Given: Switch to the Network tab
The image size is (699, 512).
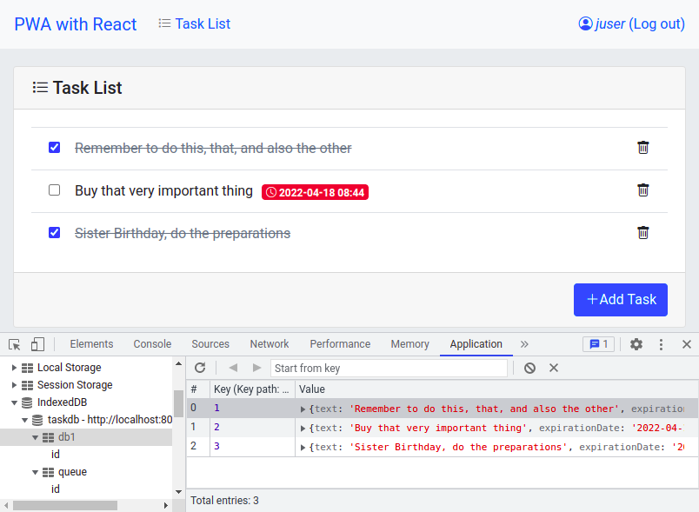Looking at the screenshot, I should point(269,344).
